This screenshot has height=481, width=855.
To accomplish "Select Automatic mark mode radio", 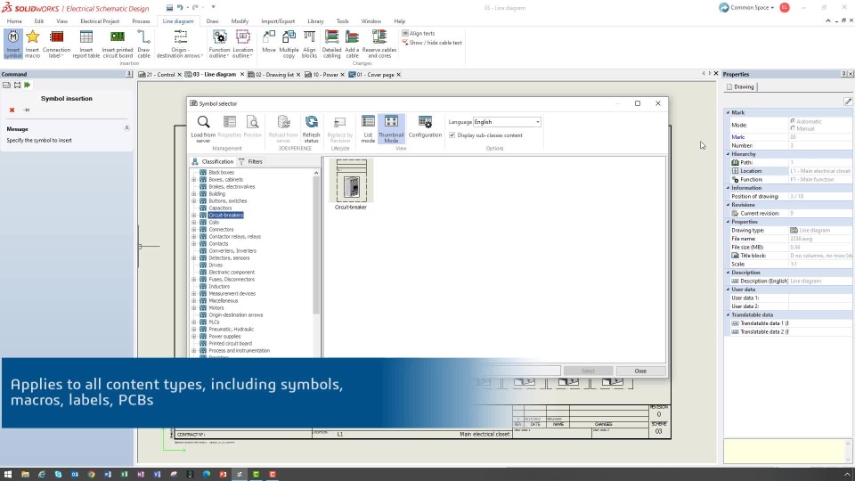I will coord(793,121).
